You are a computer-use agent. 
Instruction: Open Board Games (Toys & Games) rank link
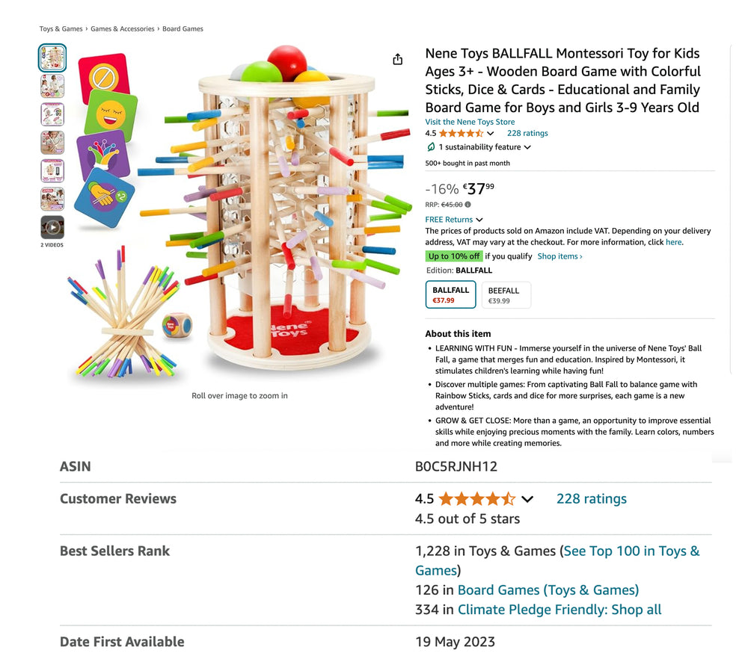548,590
